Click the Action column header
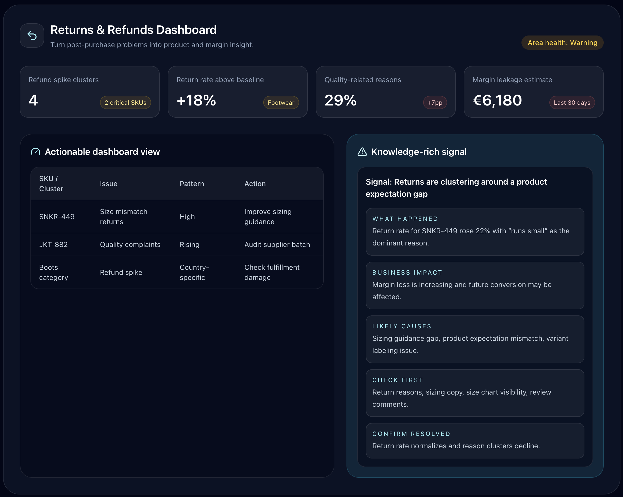 255,184
